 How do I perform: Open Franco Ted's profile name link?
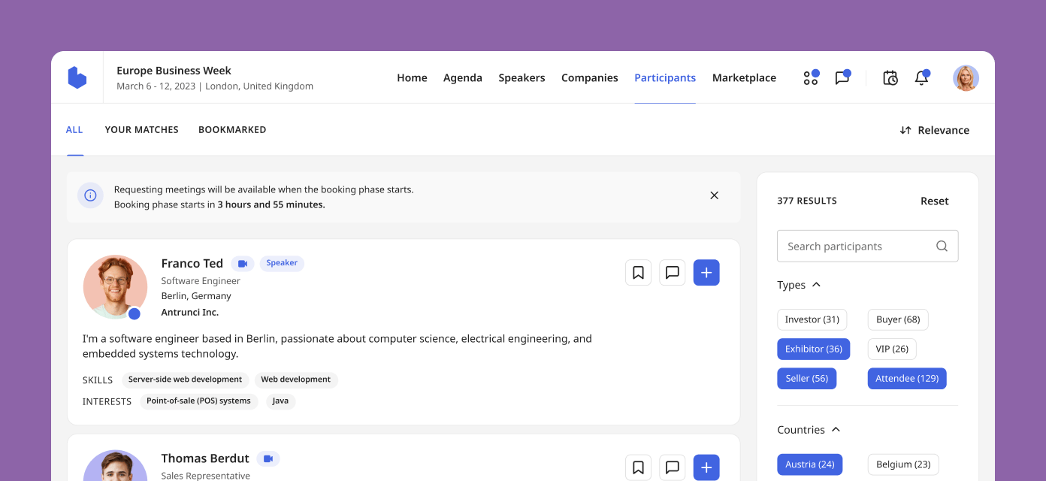pos(192,263)
